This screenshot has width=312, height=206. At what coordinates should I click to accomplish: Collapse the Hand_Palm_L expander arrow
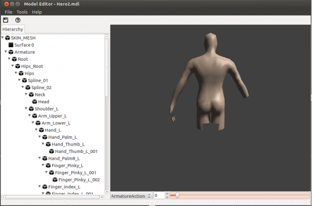[39, 137]
